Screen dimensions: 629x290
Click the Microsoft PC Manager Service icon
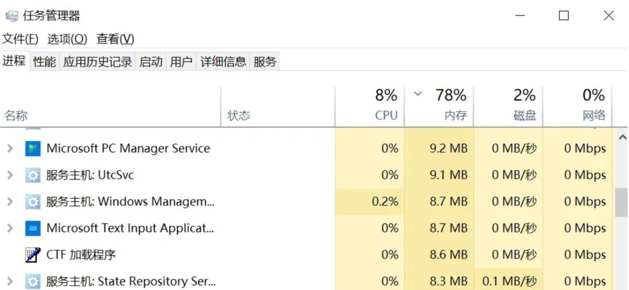(32, 149)
